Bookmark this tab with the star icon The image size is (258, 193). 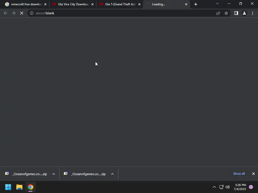tap(226, 13)
